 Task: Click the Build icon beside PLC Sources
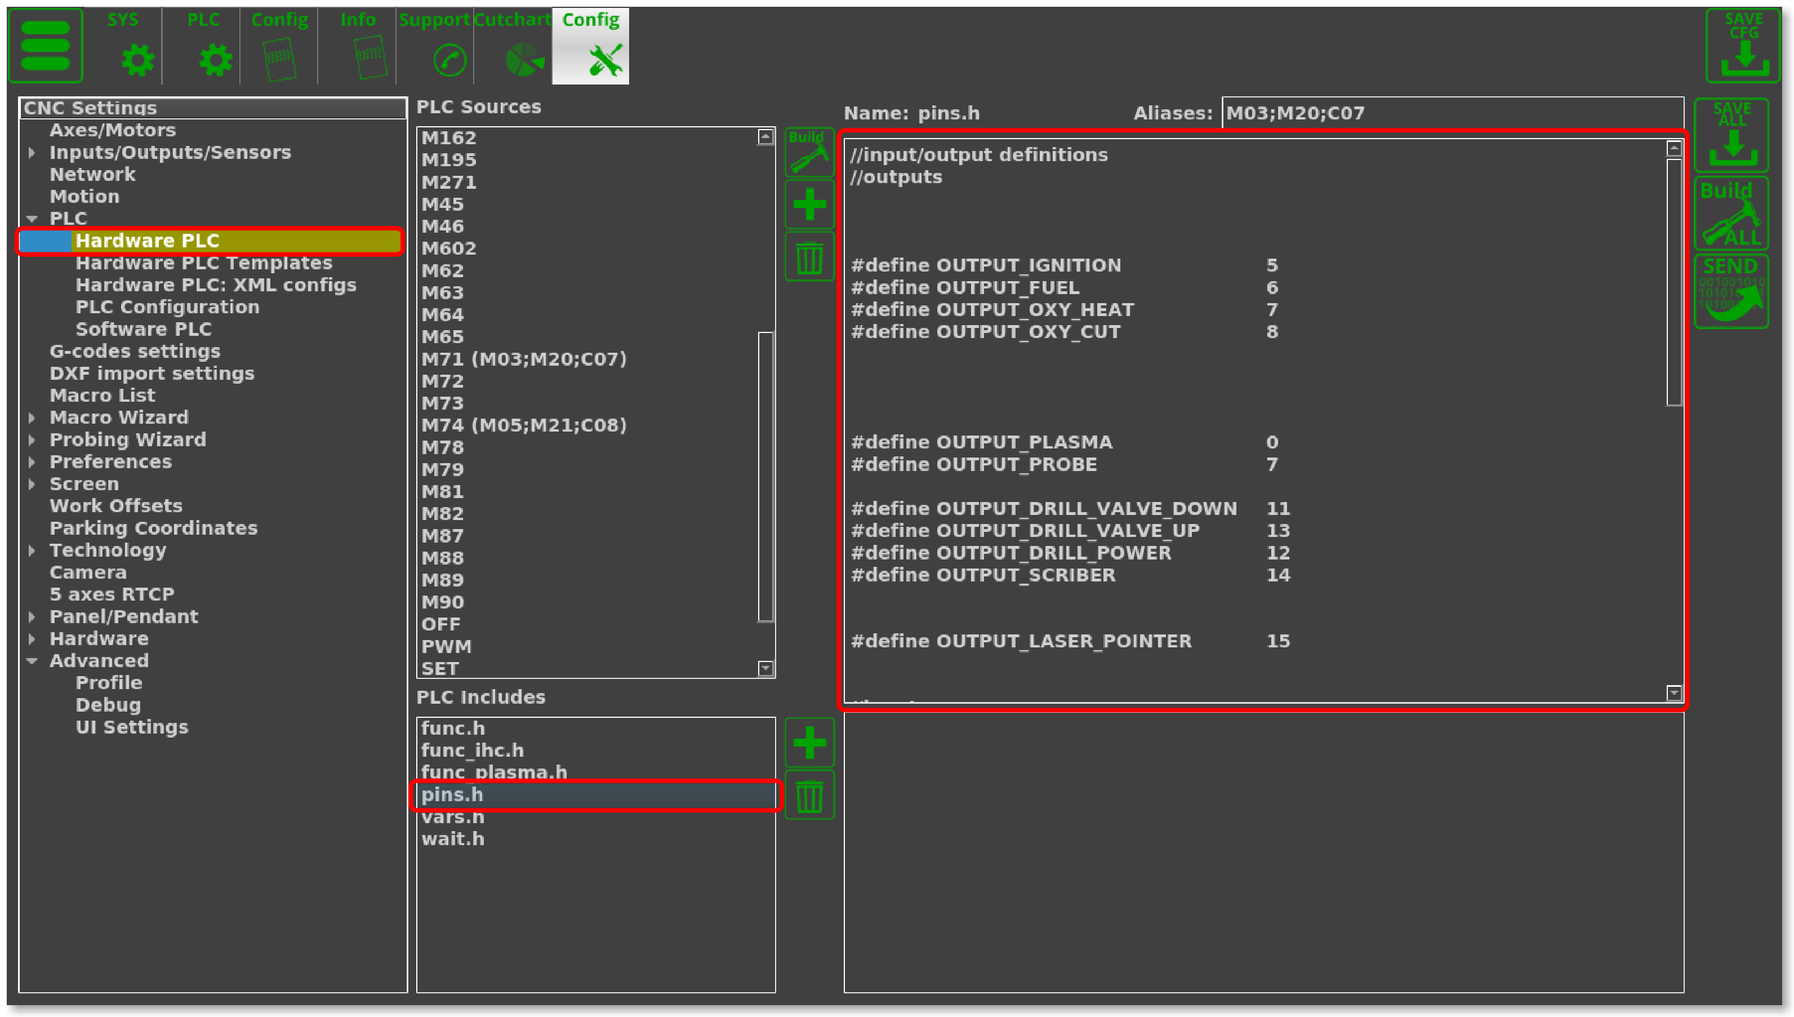point(809,152)
